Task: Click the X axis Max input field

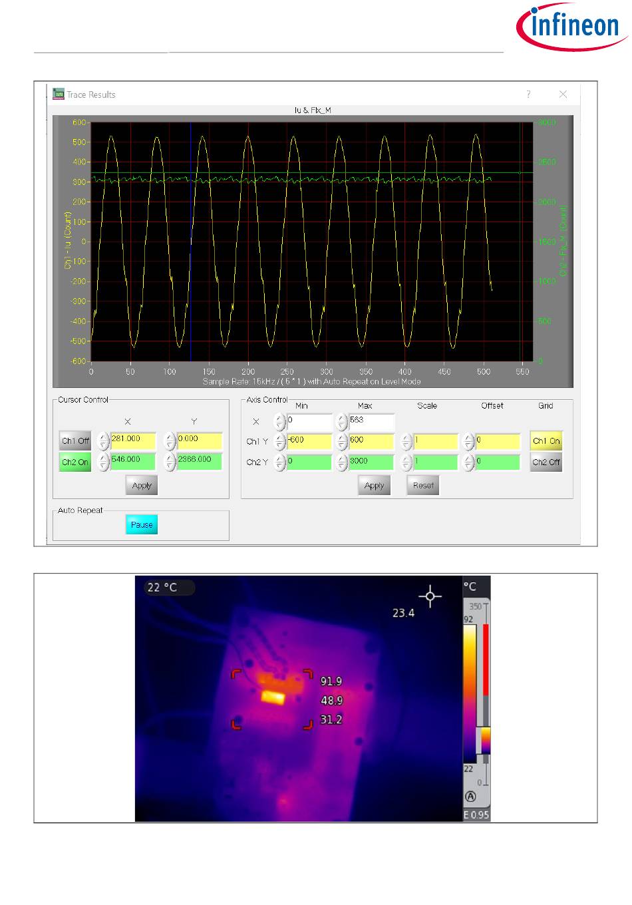Action: pos(371,421)
